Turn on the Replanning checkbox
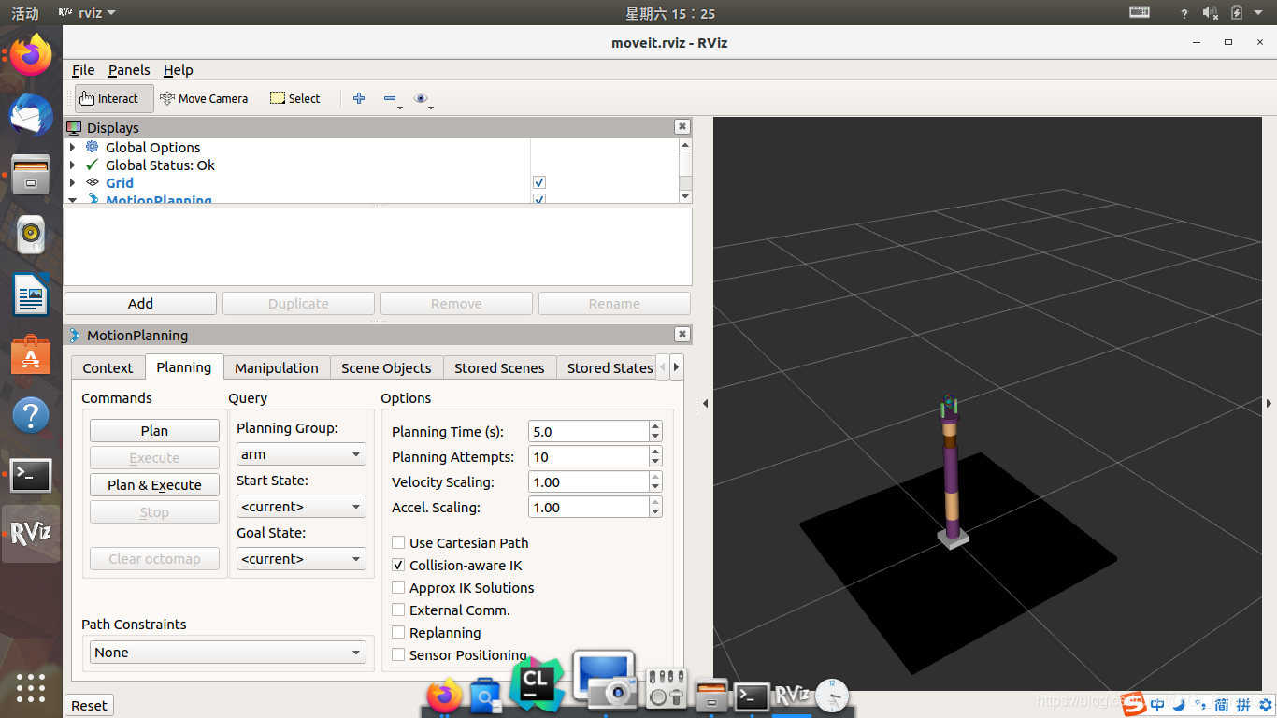Image resolution: width=1277 pixels, height=718 pixels. point(398,632)
